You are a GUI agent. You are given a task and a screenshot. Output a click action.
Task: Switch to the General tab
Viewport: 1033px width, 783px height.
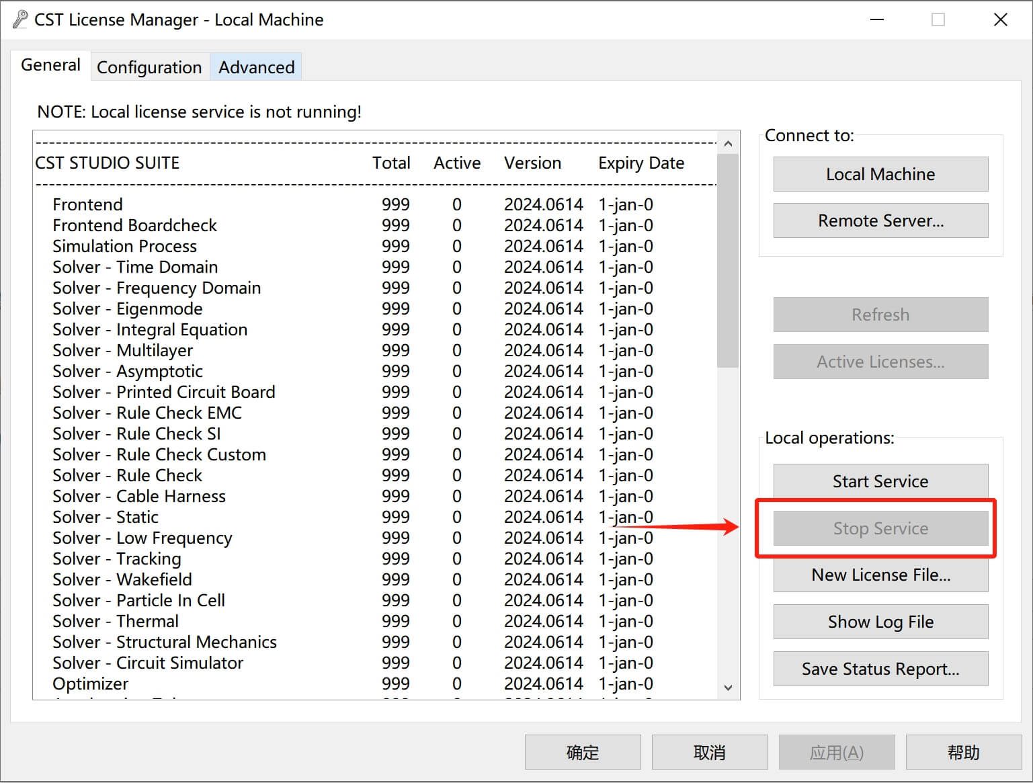click(50, 65)
